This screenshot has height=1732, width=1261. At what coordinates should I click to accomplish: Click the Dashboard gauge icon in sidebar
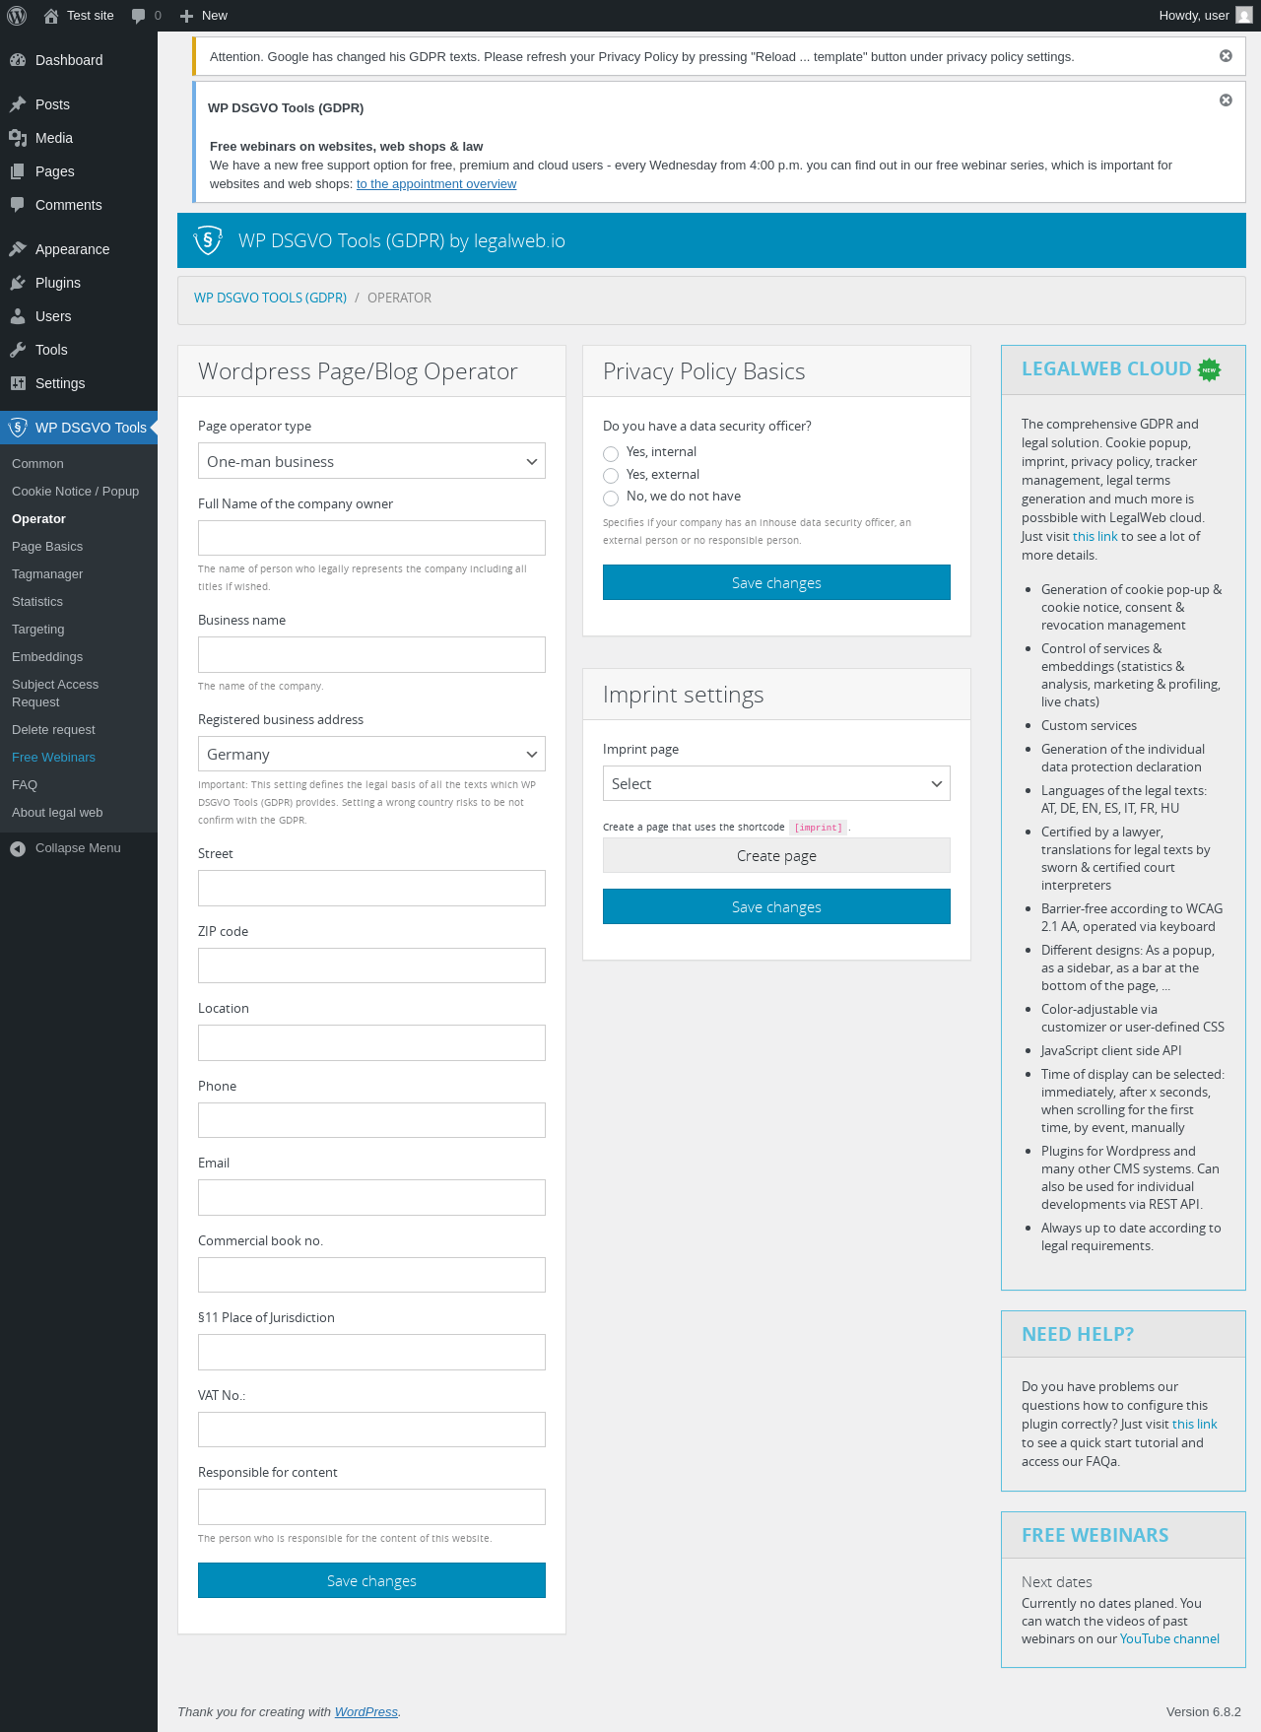18,60
